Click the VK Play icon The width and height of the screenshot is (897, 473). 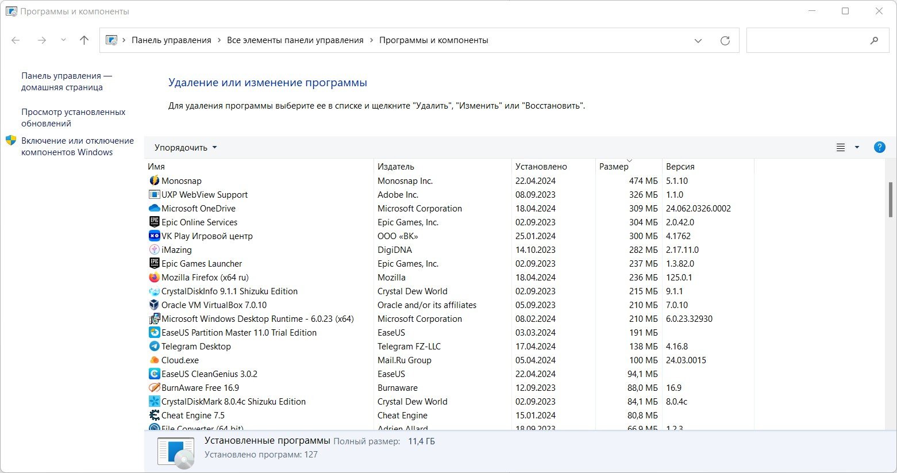[154, 236]
